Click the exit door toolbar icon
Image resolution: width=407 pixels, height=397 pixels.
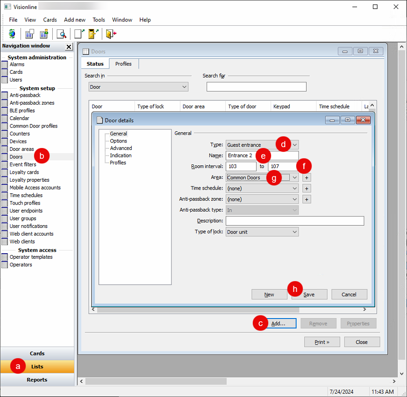pos(111,34)
